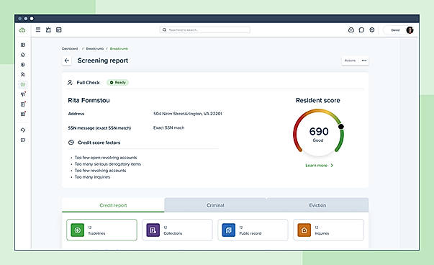Click the middle Breadcrumb link
Image resolution: width=434 pixels, height=265 pixels.
point(95,48)
